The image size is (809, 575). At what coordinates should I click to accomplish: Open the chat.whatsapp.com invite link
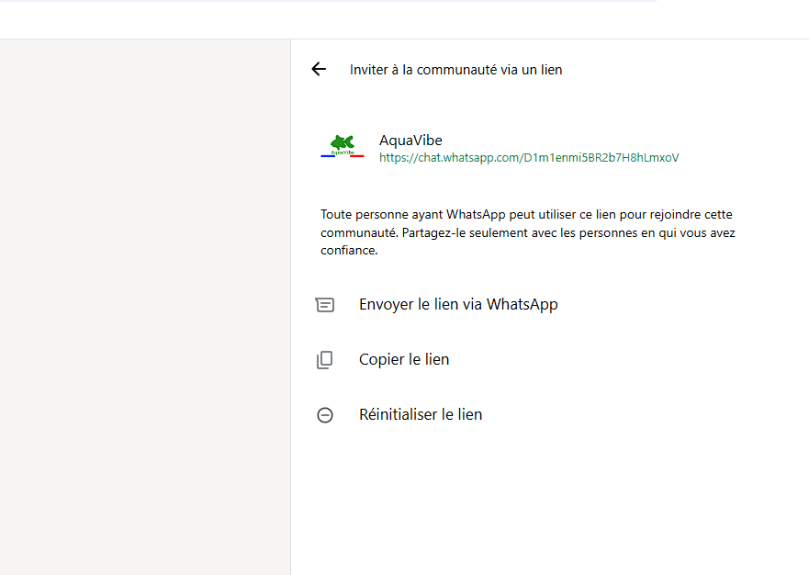[x=529, y=158]
